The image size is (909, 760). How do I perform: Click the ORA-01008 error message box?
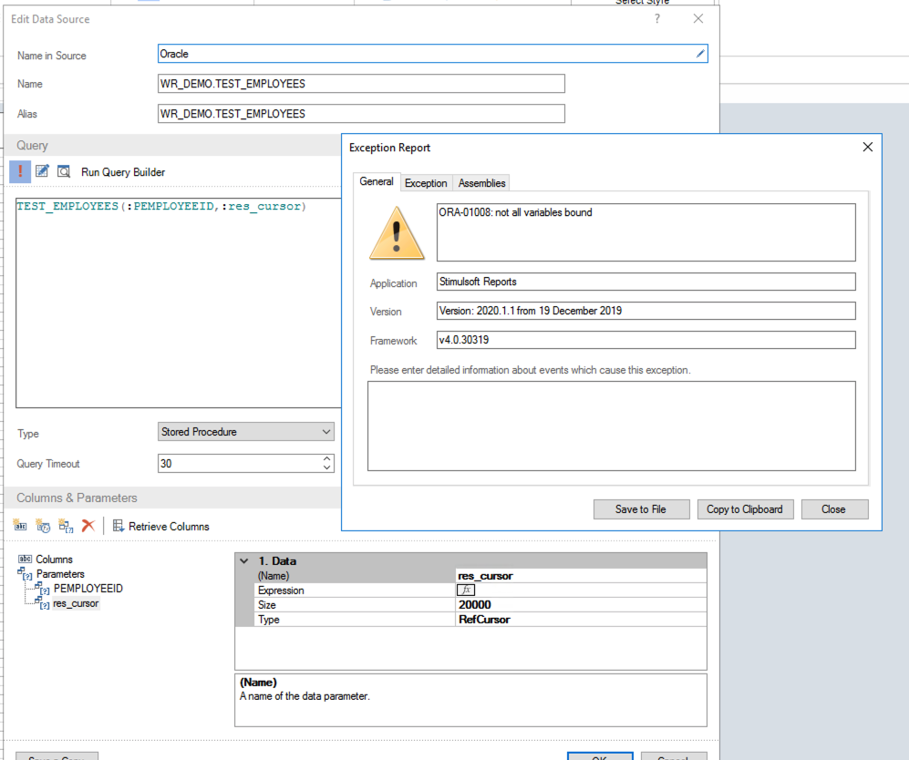646,232
